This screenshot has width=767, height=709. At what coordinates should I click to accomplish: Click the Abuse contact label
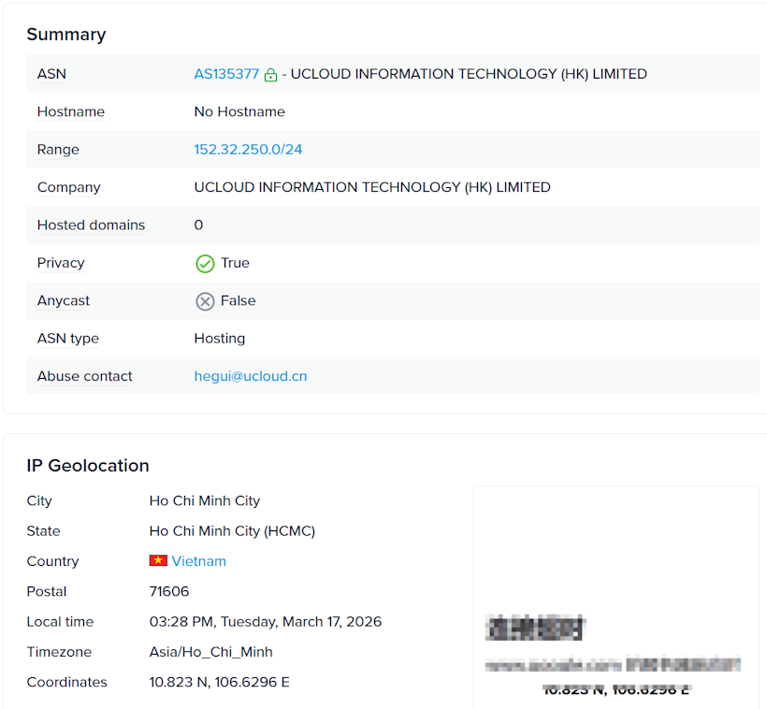click(x=84, y=376)
